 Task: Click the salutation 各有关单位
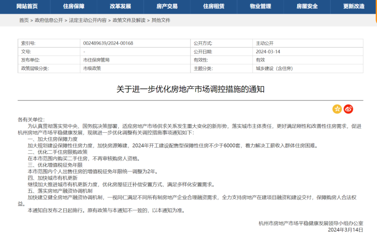tap(31, 119)
